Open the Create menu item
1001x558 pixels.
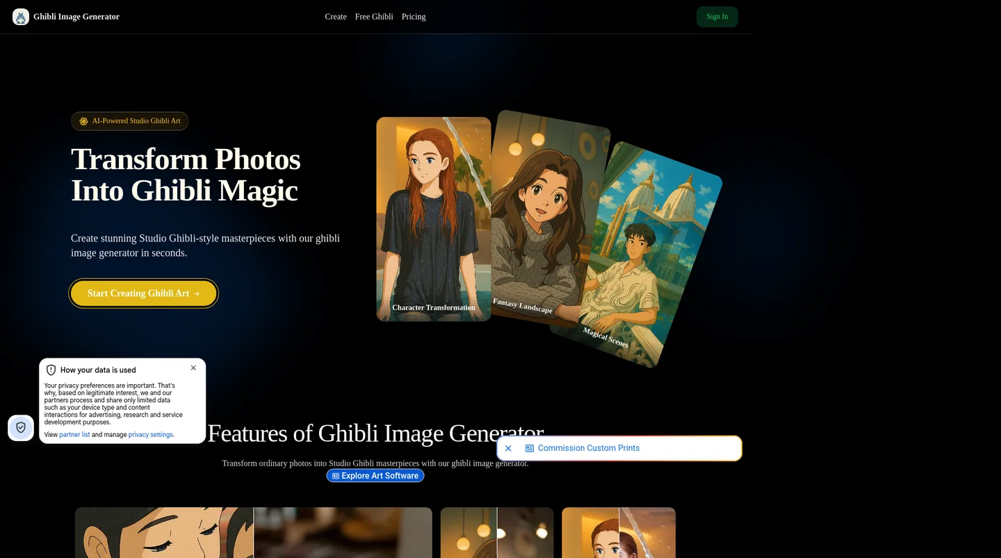[336, 17]
